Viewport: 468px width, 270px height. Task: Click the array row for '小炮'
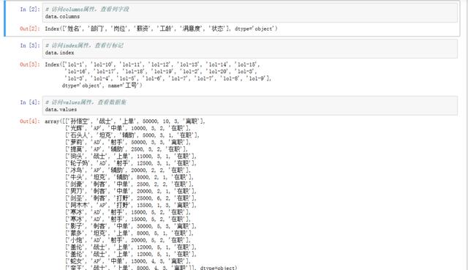click(128, 240)
